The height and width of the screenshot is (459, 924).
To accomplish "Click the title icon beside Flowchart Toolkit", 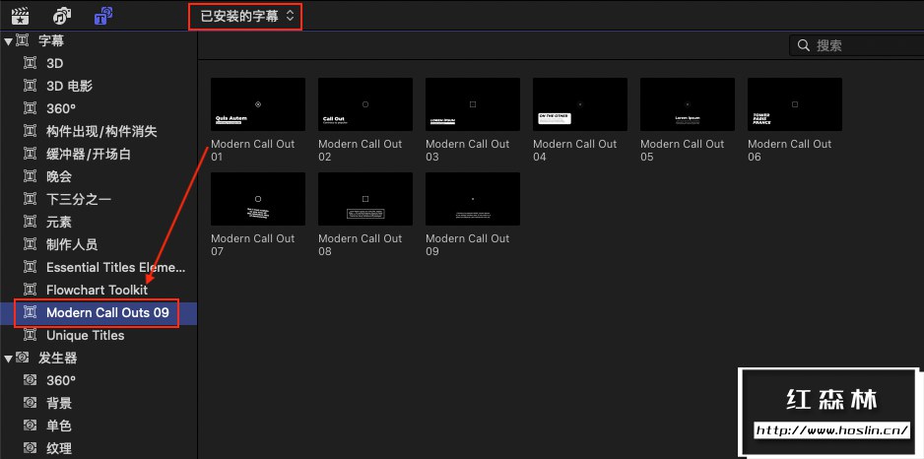I will click(30, 290).
